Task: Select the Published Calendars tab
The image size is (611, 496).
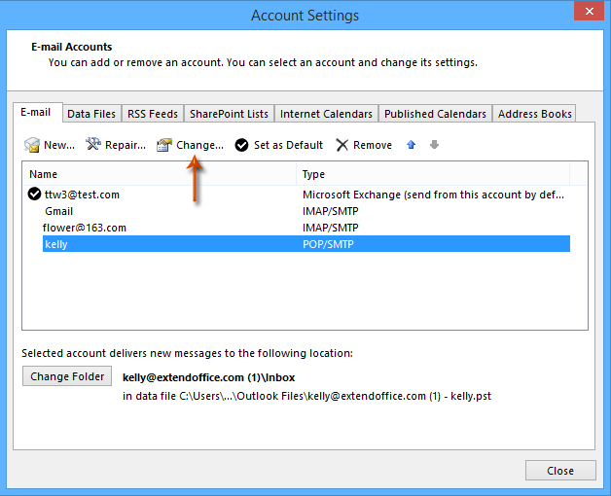Action: [435, 114]
